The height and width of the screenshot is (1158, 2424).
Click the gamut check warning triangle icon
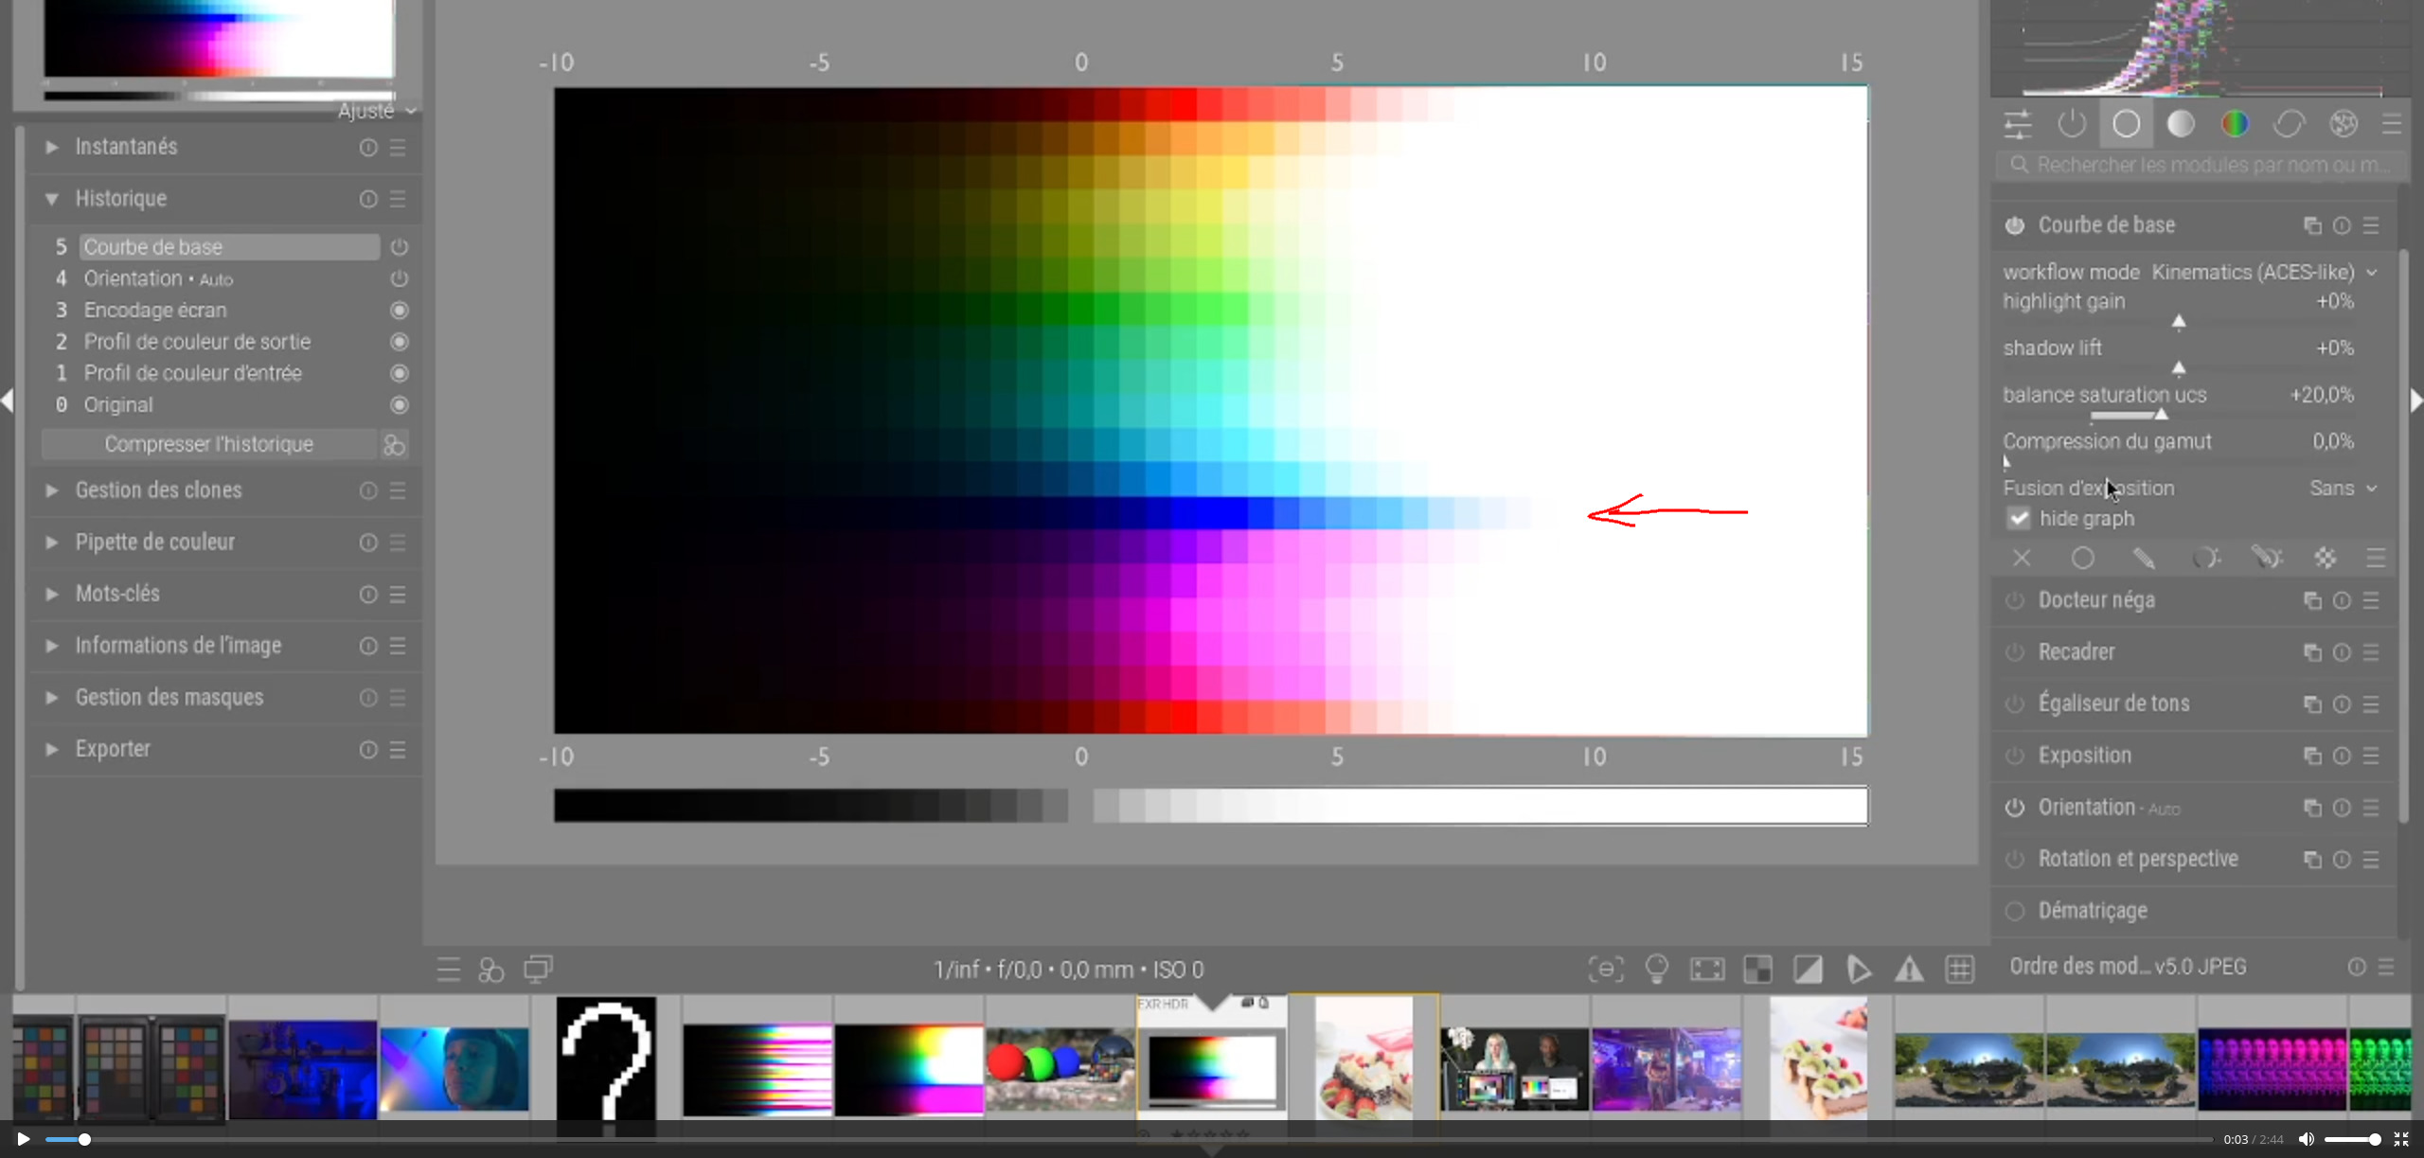(x=1909, y=970)
